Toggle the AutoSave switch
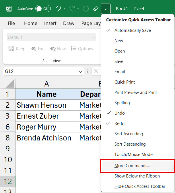 pos(42,9)
